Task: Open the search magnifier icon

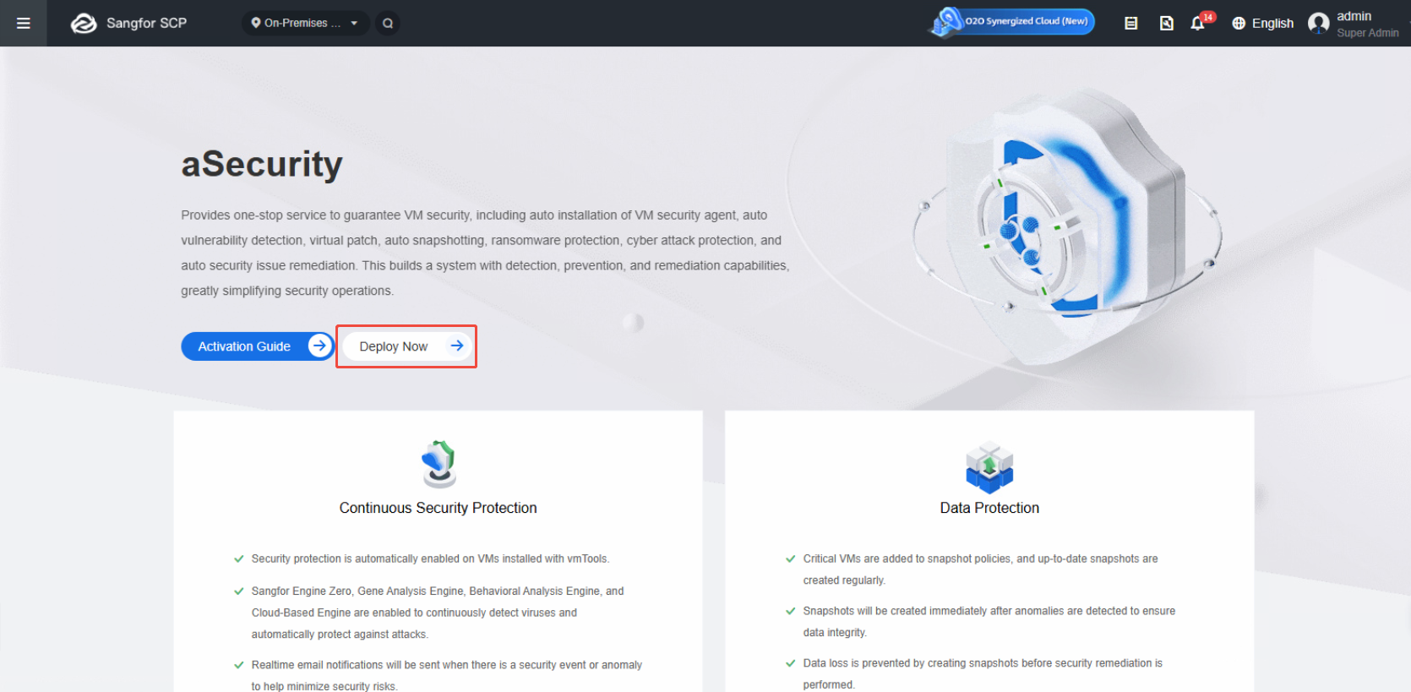Action: point(388,23)
